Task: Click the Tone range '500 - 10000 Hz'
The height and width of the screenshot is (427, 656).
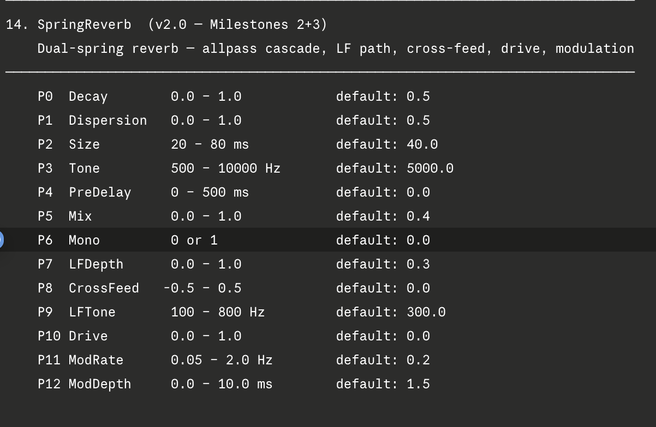Action: (x=226, y=168)
